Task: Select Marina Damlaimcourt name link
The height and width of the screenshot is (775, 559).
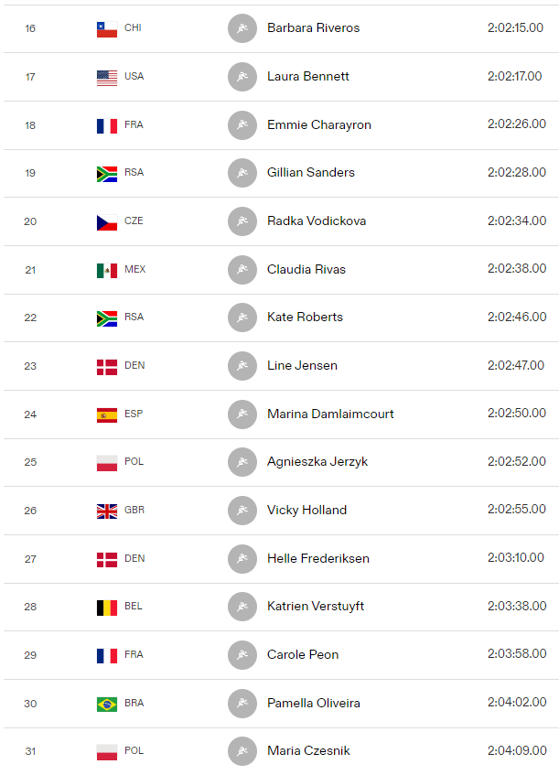Action: pyautogui.click(x=330, y=414)
